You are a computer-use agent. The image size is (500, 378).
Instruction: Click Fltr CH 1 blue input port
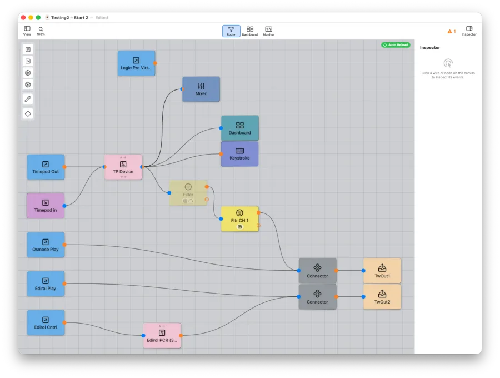click(x=221, y=219)
